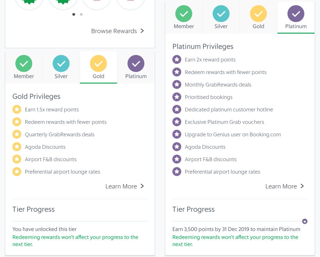Image resolution: width=320 pixels, height=257 pixels.
Task: Click the teal Silver checkmark in left panel
Action: click(61, 63)
